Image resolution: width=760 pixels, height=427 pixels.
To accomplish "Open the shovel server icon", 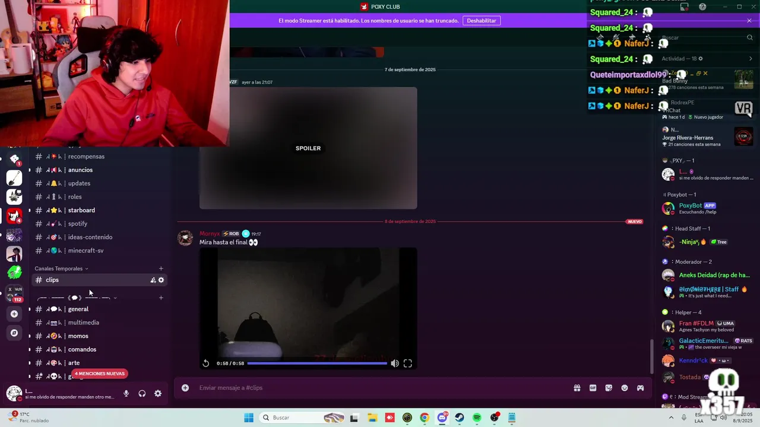I will tap(14, 177).
